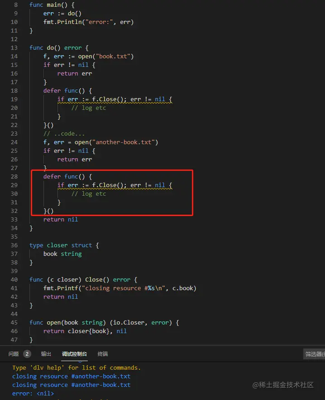The width and height of the screenshot is (325, 400).
Task: Click "func main() {" on line 8
Action: [52, 5]
